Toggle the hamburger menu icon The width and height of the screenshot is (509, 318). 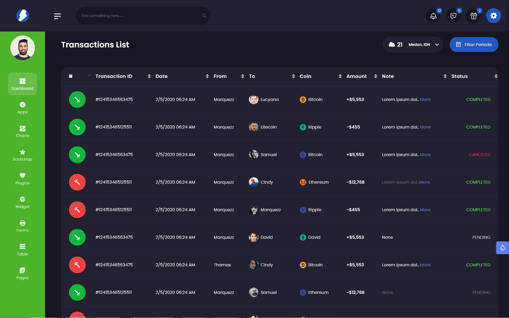[x=58, y=16]
